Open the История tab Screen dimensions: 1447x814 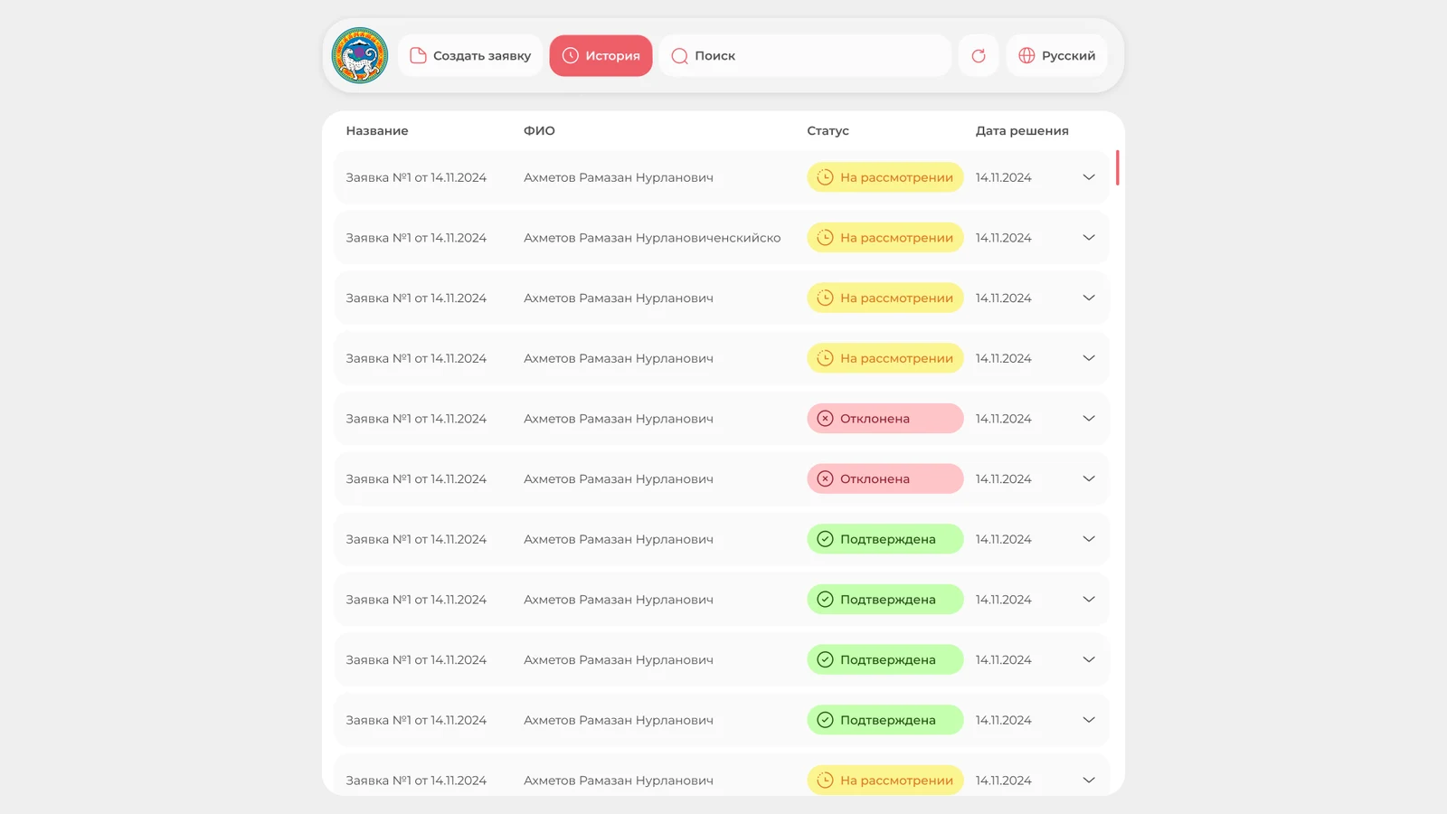[x=601, y=55]
